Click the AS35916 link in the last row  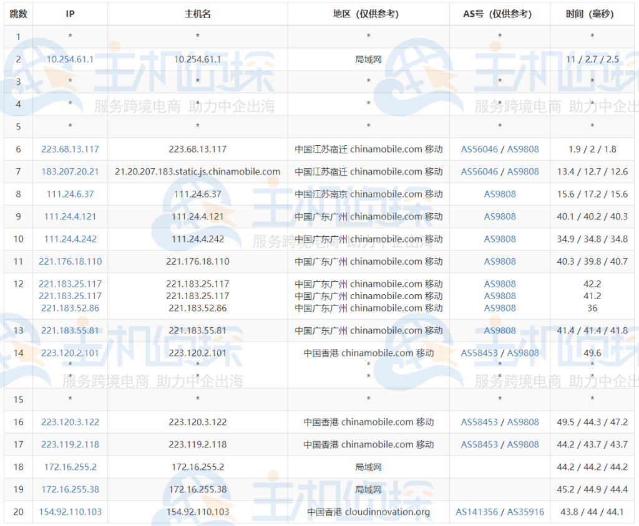click(x=525, y=512)
